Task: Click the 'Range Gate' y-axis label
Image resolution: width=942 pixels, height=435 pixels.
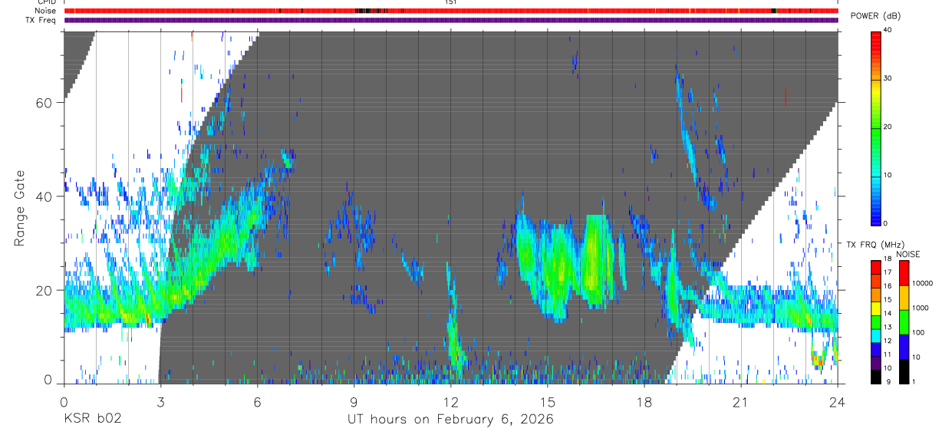Action: click(x=21, y=207)
